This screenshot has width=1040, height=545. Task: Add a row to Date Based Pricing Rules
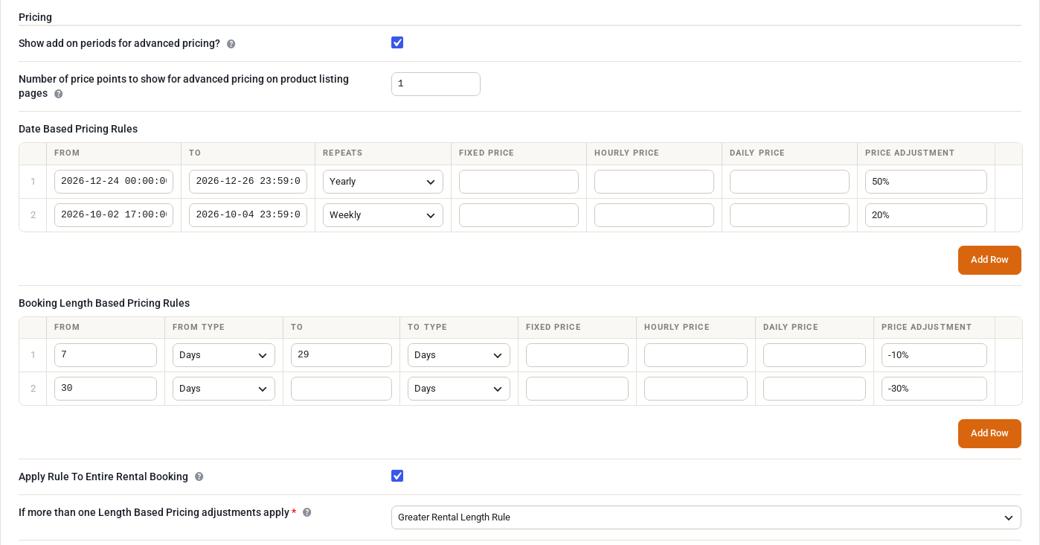point(989,260)
